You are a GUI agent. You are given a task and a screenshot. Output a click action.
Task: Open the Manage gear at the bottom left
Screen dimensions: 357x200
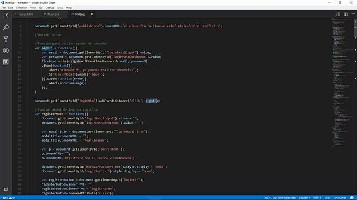[6, 189]
